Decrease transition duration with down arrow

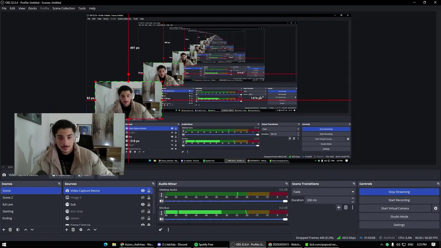coord(352,202)
